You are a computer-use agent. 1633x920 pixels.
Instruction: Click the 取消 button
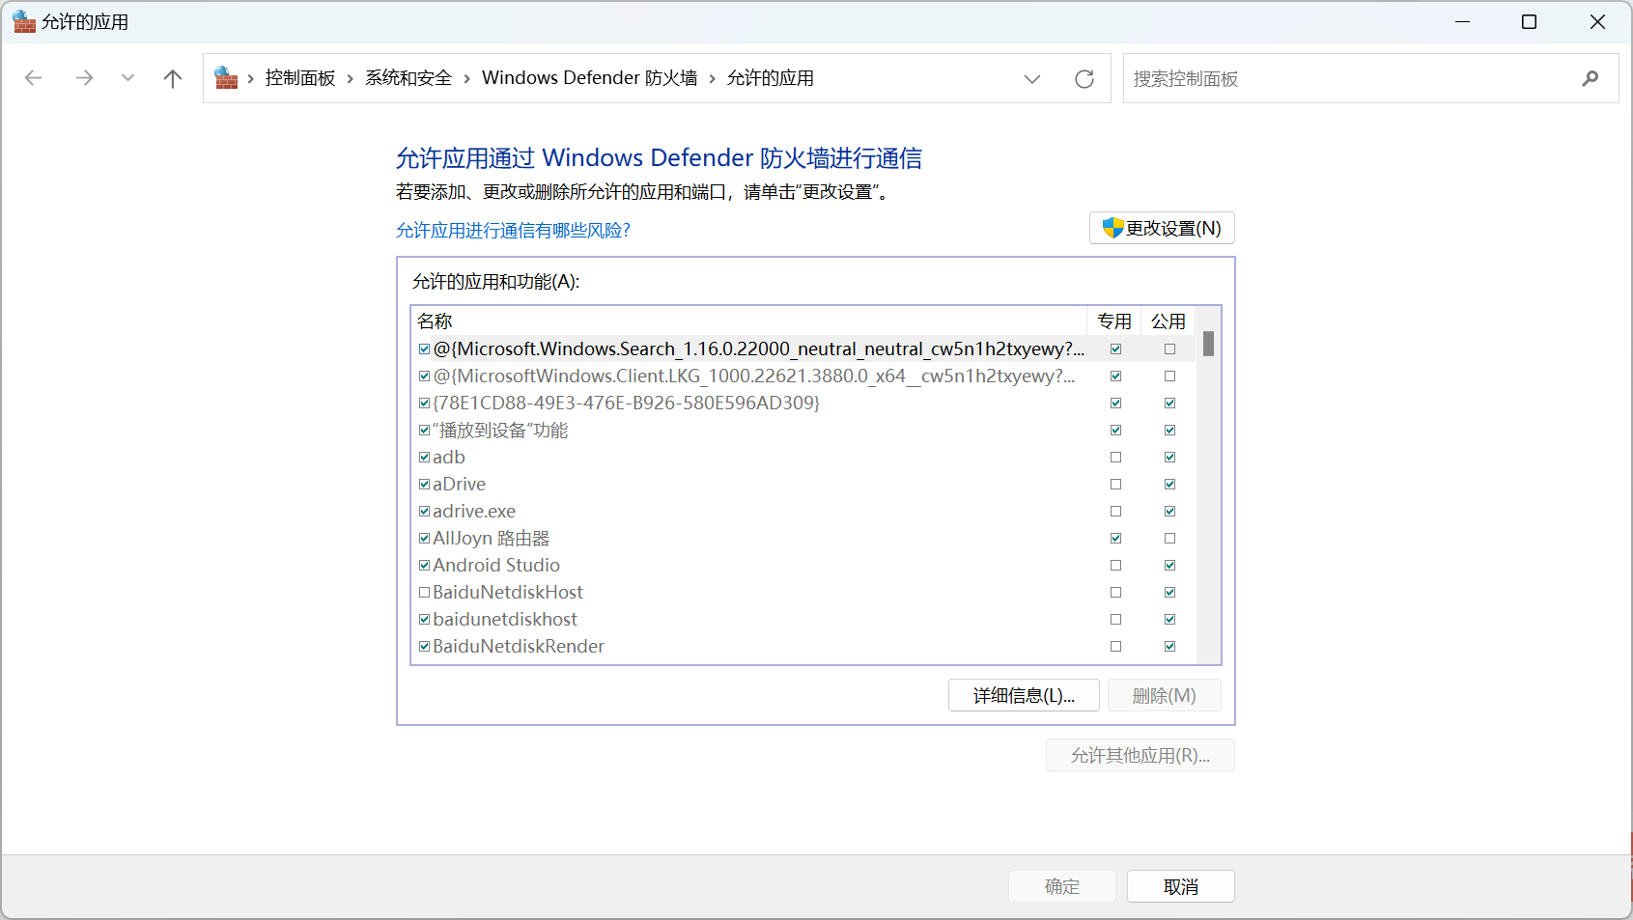pyautogui.click(x=1181, y=886)
